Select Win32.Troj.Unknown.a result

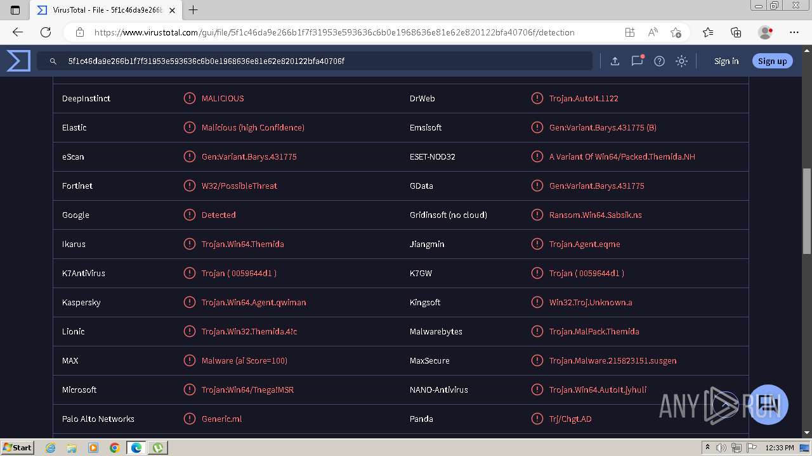591,302
